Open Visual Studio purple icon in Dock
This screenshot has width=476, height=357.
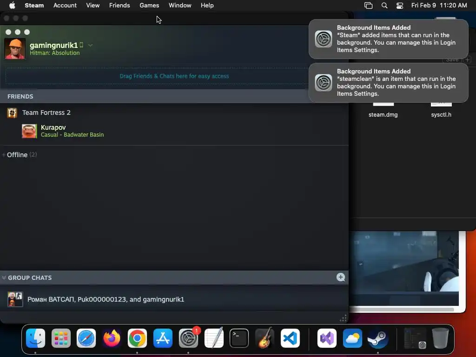(327, 338)
